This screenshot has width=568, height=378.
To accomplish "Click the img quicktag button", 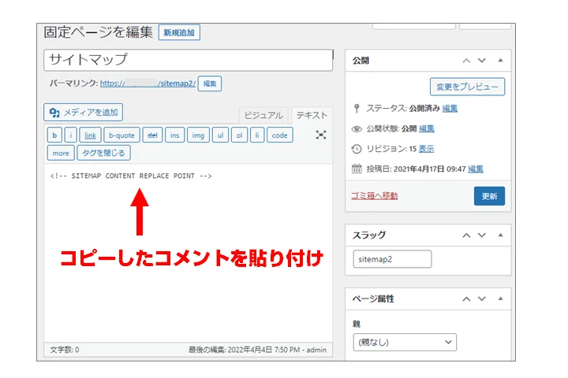I will point(198,135).
